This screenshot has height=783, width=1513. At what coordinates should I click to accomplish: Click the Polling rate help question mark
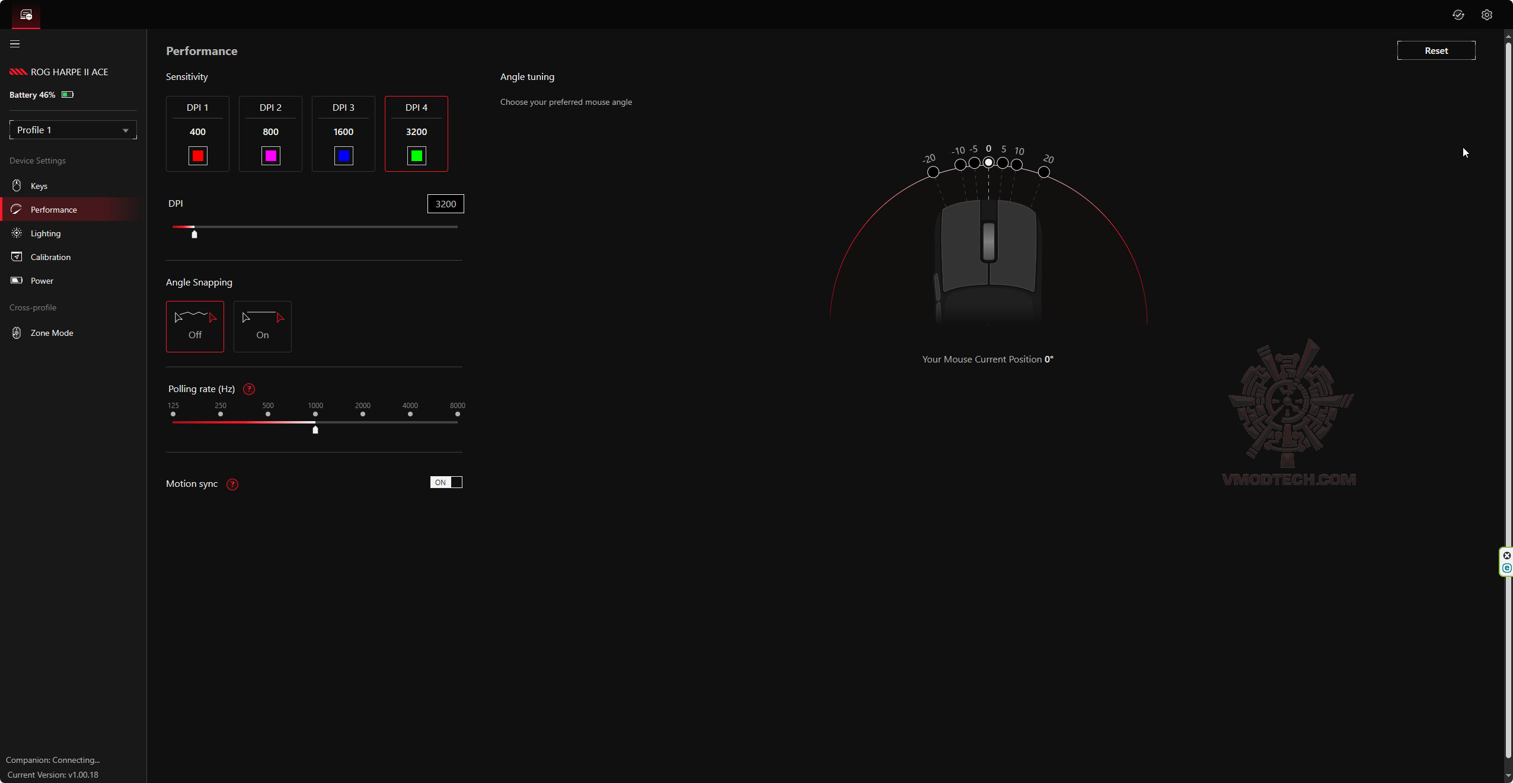[249, 389]
